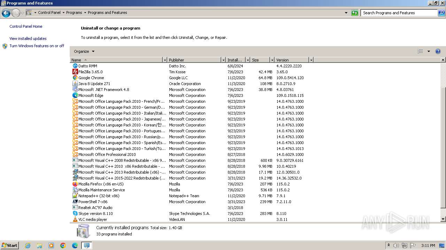
Task: Open the Name column filter dropdown
Action: [165, 60]
